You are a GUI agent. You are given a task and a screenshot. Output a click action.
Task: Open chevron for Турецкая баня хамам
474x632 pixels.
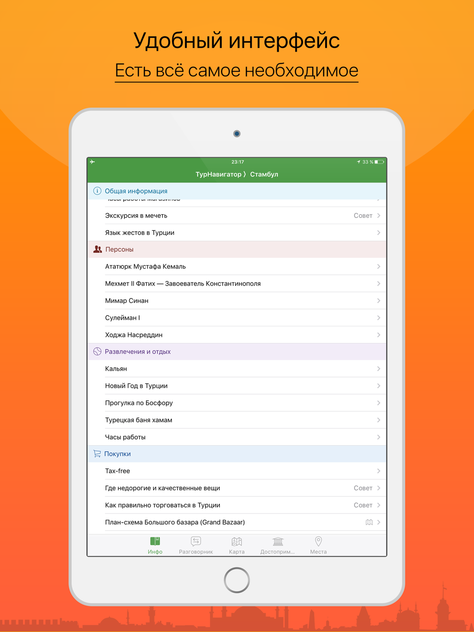coord(379,420)
